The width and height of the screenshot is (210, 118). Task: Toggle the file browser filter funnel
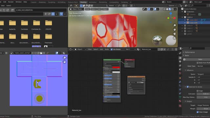tap(61, 14)
